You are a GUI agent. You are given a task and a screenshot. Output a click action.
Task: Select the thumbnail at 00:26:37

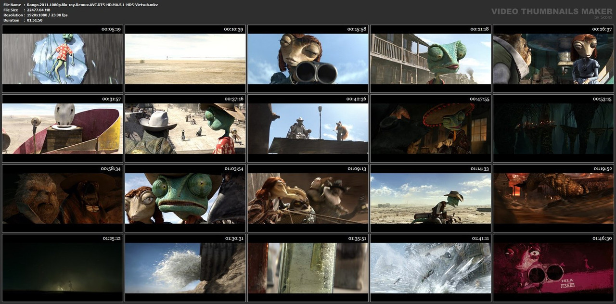553,59
